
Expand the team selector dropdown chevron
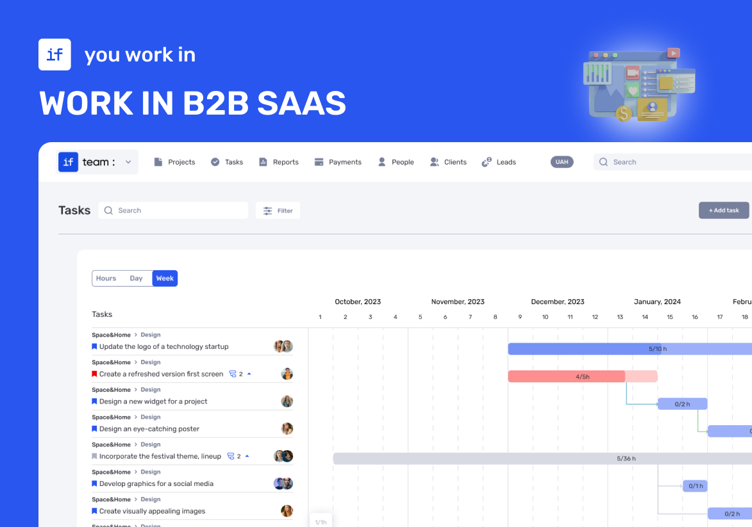click(x=128, y=162)
